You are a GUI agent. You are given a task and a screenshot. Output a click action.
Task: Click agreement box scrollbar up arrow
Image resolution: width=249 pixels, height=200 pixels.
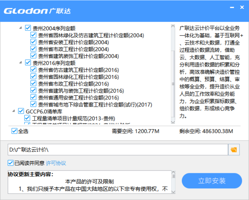tap(173, 172)
